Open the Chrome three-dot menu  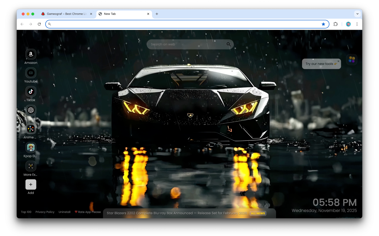[357, 24]
